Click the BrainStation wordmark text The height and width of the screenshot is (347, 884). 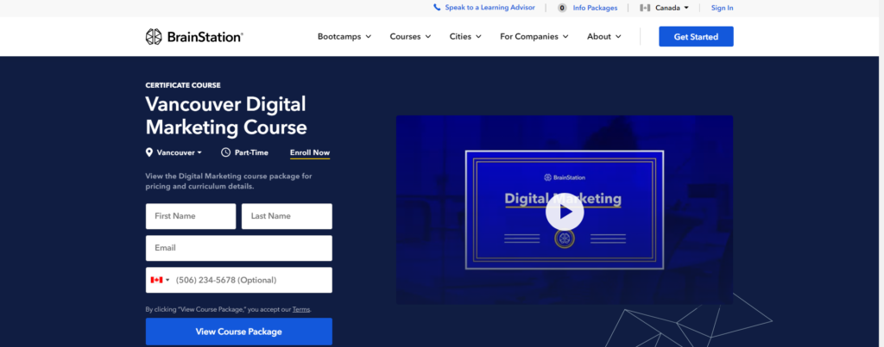205,37
